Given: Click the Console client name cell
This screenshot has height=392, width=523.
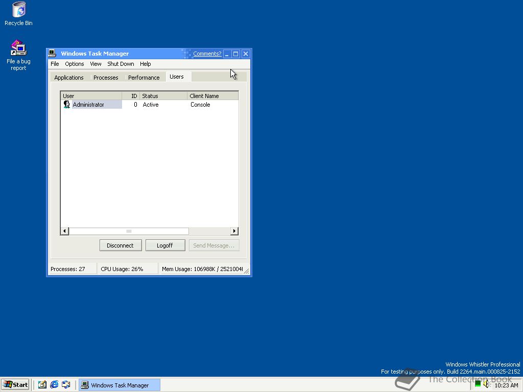Looking at the screenshot, I should click(200, 105).
